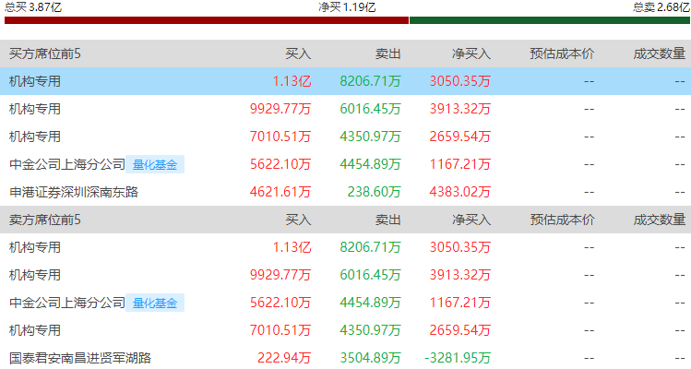Image resolution: width=691 pixels, height=369 pixels.
Task: Click 1.13亿 in the highlighted blue row
Action: click(x=292, y=81)
